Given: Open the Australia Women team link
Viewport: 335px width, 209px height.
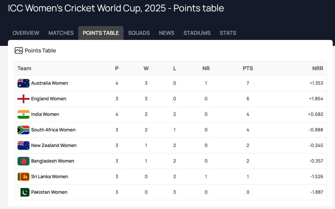Looking at the screenshot, I should (50, 83).
